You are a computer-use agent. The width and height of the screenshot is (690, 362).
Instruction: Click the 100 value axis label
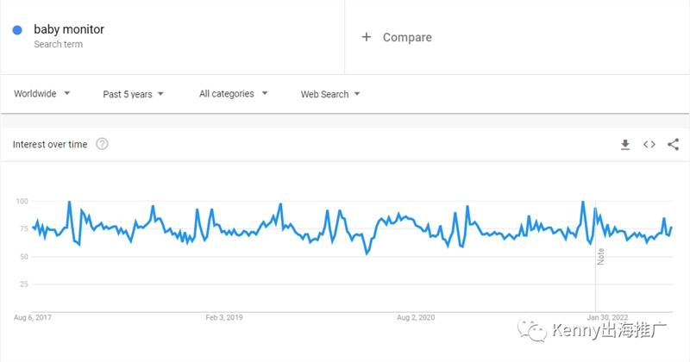coord(22,201)
